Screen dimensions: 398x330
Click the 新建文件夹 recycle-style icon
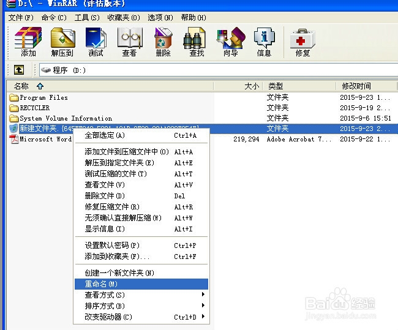coord(14,129)
